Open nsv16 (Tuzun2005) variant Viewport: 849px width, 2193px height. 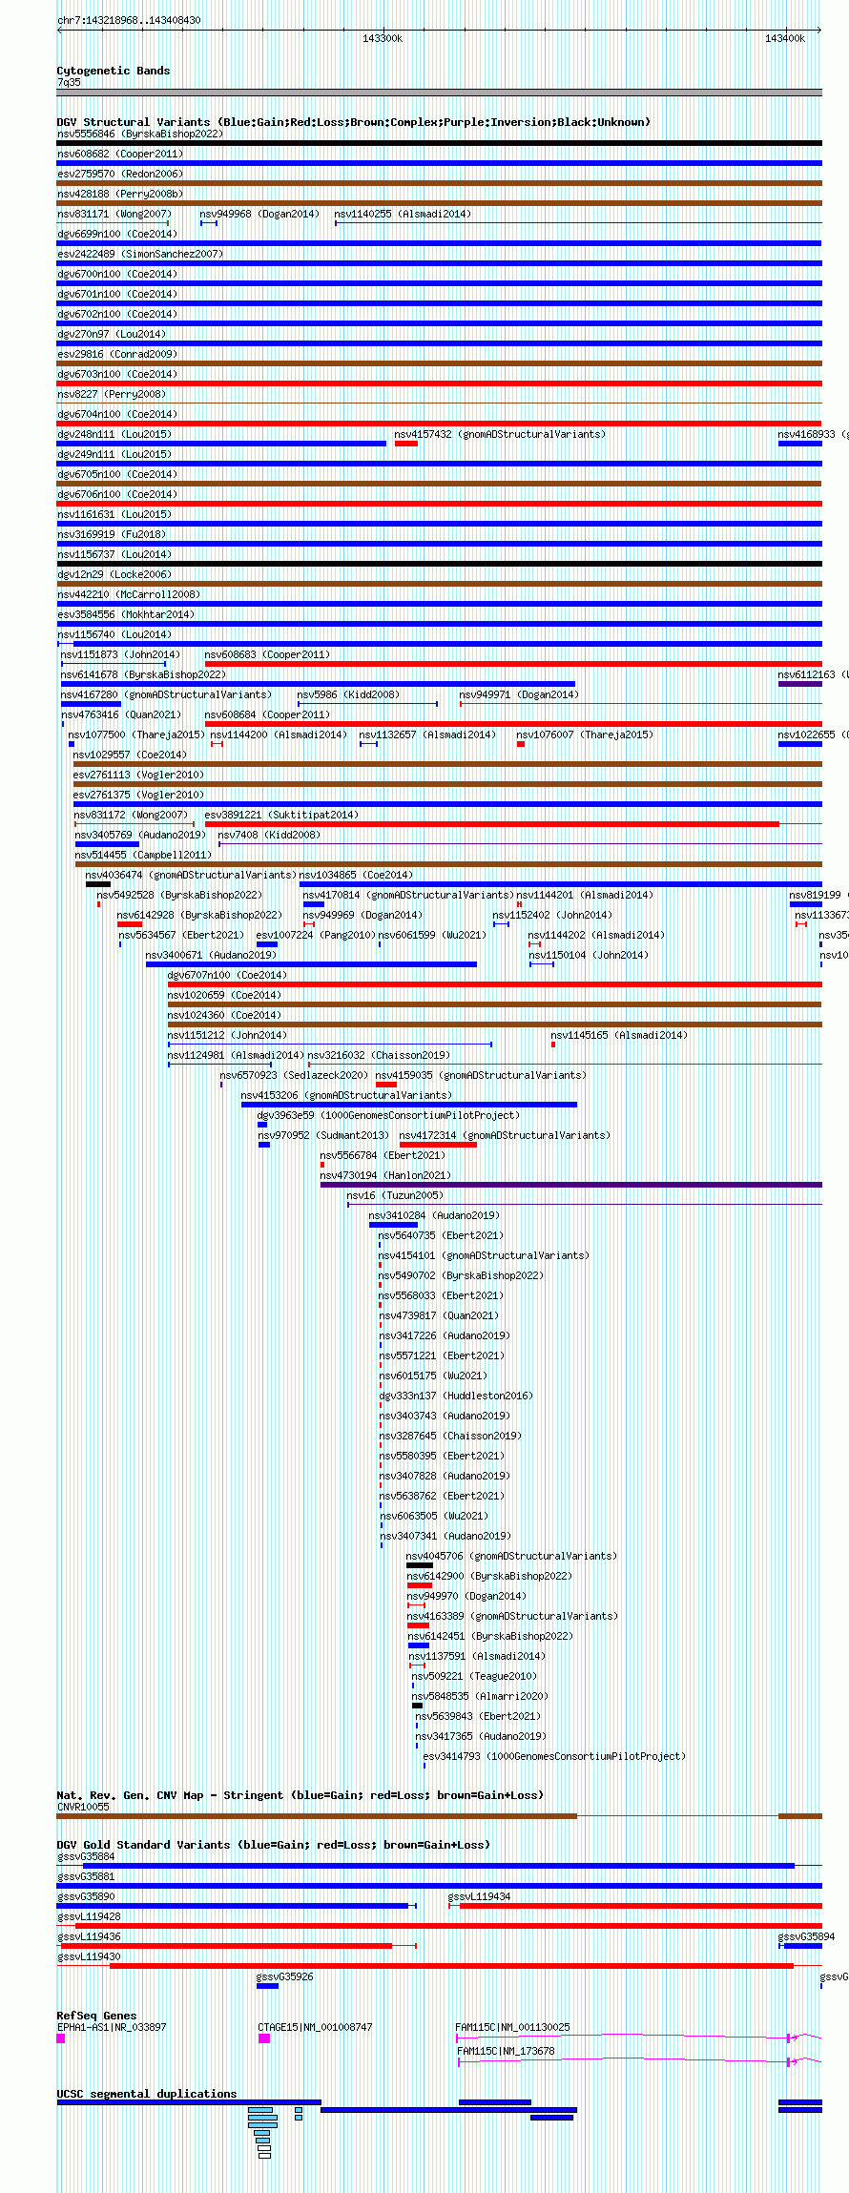tap(395, 1195)
